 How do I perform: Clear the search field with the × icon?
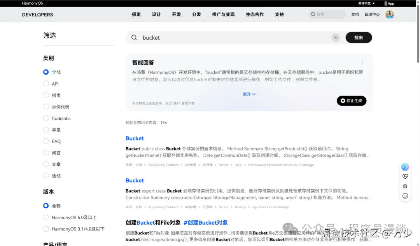(x=336, y=37)
